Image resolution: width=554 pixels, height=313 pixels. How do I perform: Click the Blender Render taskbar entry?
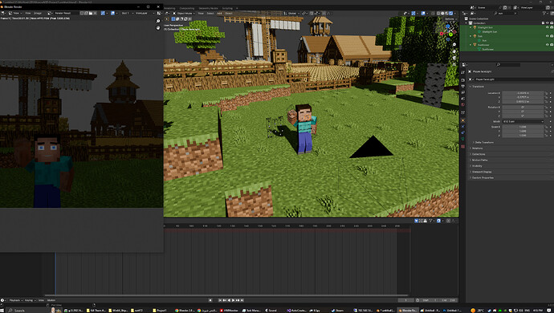click(408, 310)
